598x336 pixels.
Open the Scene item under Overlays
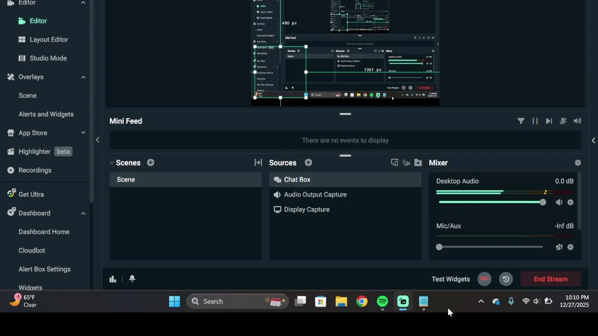click(28, 96)
